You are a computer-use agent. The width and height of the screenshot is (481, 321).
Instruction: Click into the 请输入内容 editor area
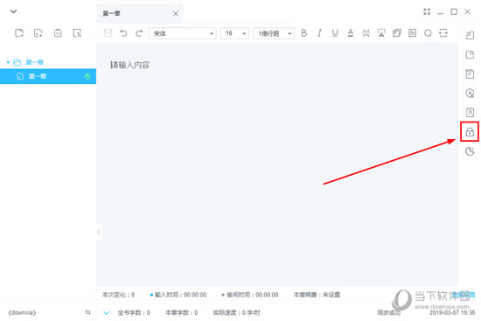tap(277, 164)
